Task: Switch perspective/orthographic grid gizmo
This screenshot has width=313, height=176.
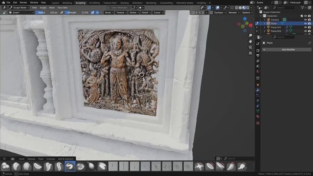Action: click(250, 53)
